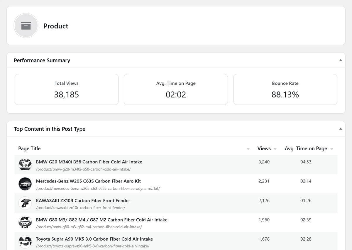Click the Mercedes-Benz W205 aero kit thumbnail

[x=25, y=184]
